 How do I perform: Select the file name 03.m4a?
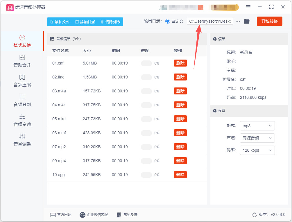(59, 91)
